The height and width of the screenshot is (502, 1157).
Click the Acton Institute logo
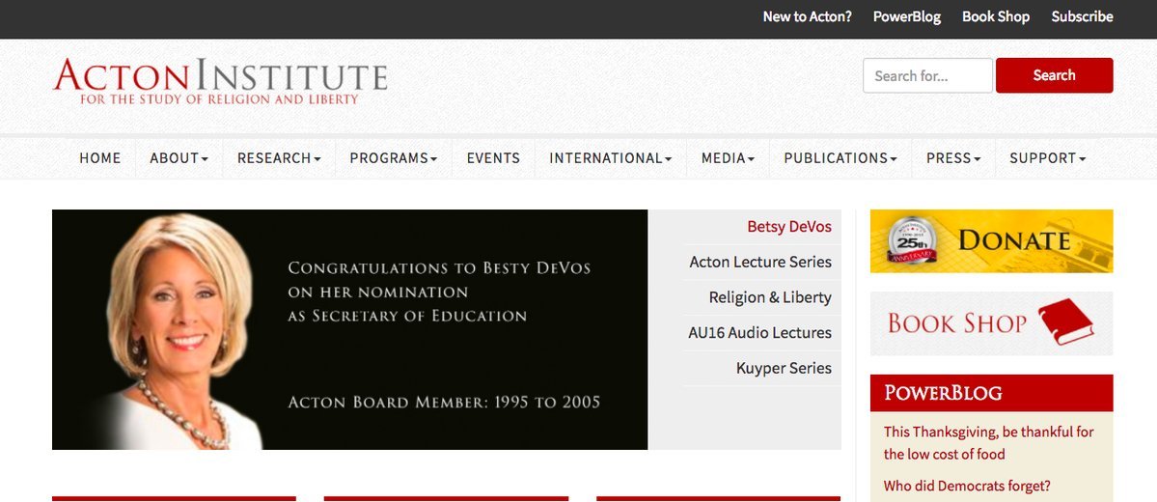tap(221, 81)
